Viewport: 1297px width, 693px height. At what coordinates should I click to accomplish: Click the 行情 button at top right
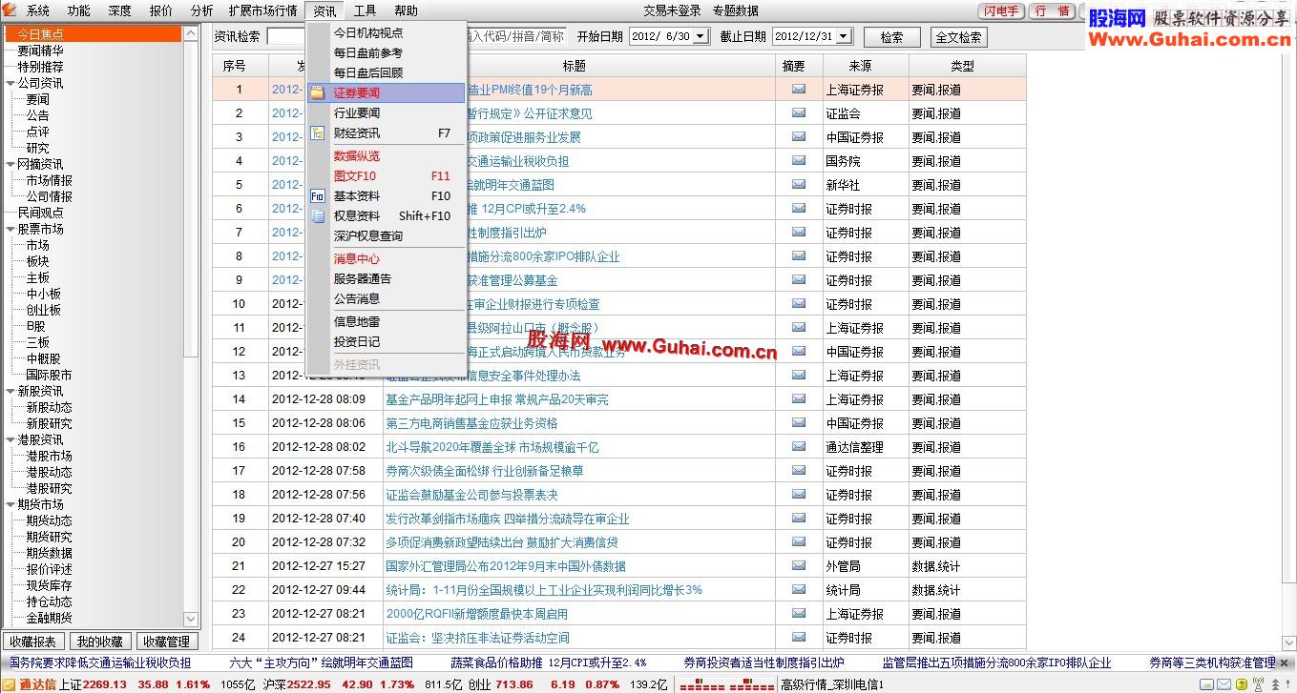(x=1052, y=11)
